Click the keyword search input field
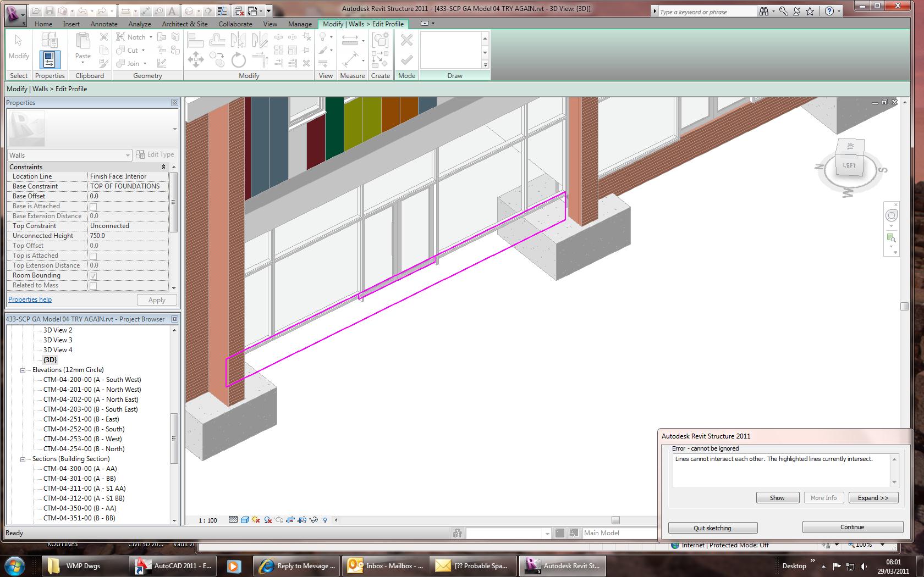The width and height of the screenshot is (924, 577). click(707, 12)
